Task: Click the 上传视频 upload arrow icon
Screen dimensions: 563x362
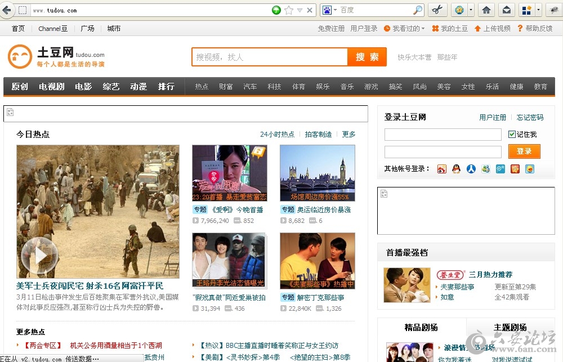Action: click(x=477, y=28)
